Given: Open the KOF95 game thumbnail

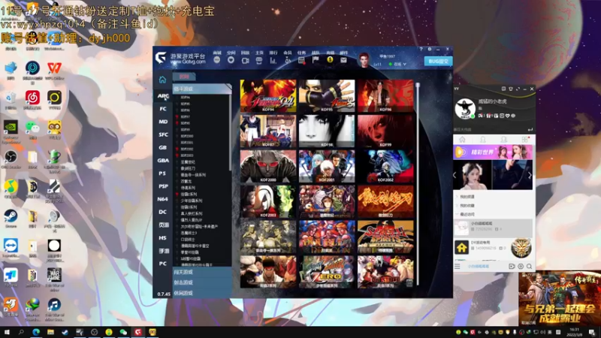Looking at the screenshot, I should tap(327, 96).
